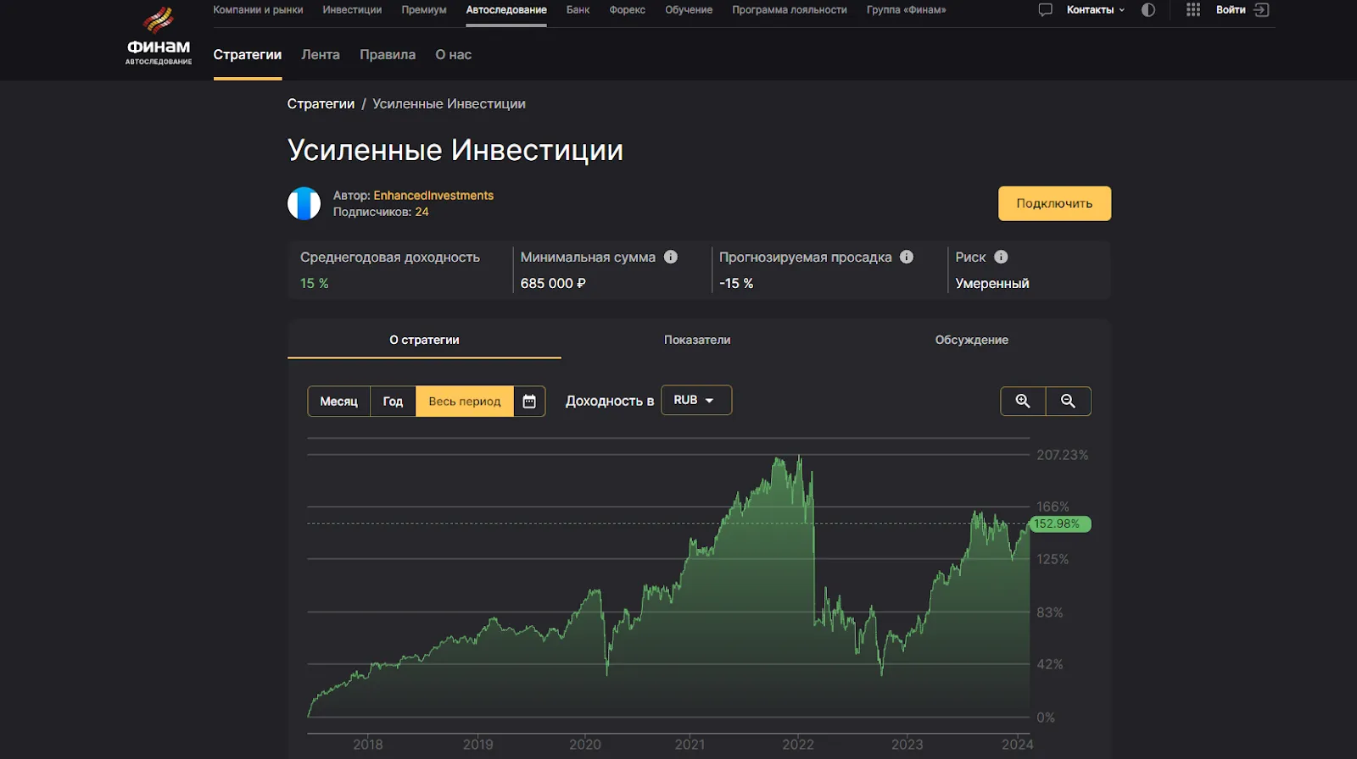Switch to the Обсуждение tab

(x=972, y=340)
